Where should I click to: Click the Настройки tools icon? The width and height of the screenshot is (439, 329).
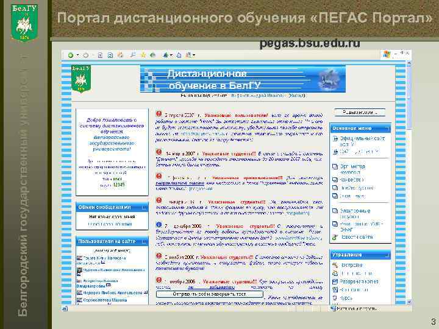[x=335, y=265]
